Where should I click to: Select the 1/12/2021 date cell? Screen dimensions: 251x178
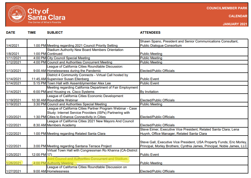point(16,62)
